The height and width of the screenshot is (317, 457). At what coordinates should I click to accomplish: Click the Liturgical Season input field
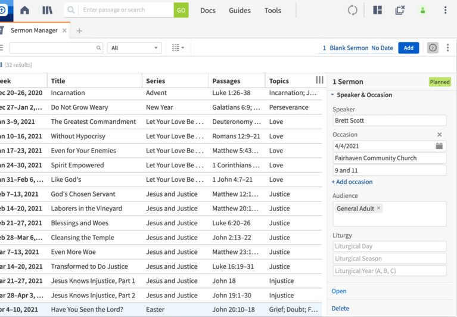coord(389,259)
